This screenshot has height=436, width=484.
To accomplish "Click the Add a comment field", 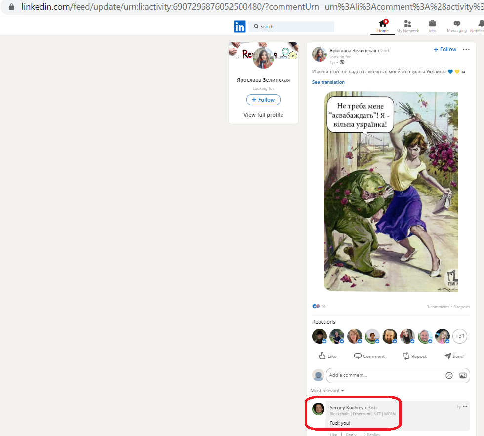I will coord(398,375).
